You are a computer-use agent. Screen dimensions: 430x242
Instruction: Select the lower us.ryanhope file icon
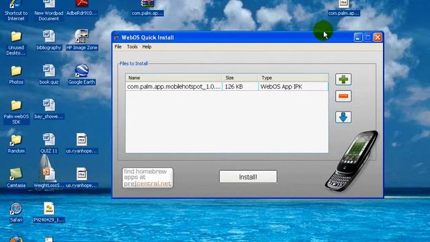82,177
